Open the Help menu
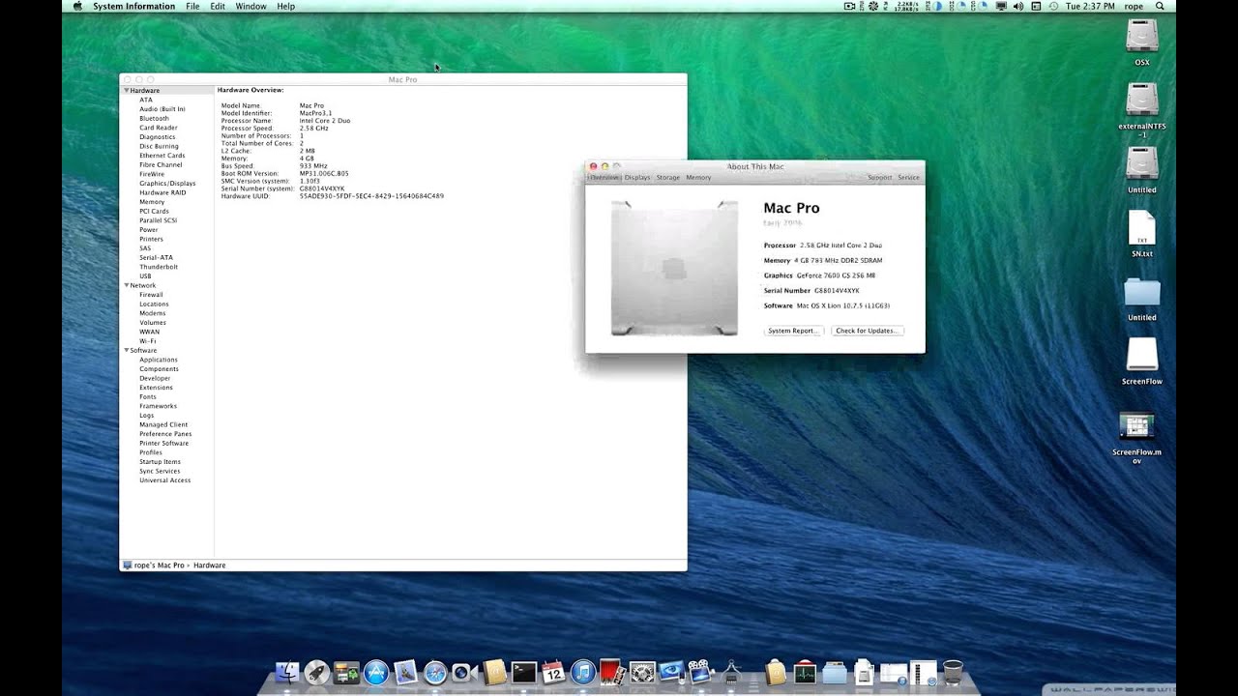Image resolution: width=1238 pixels, height=696 pixels. tap(285, 6)
